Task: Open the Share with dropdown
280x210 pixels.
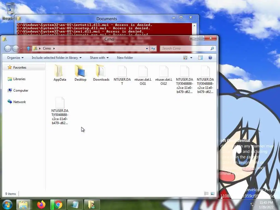Action: [99, 58]
